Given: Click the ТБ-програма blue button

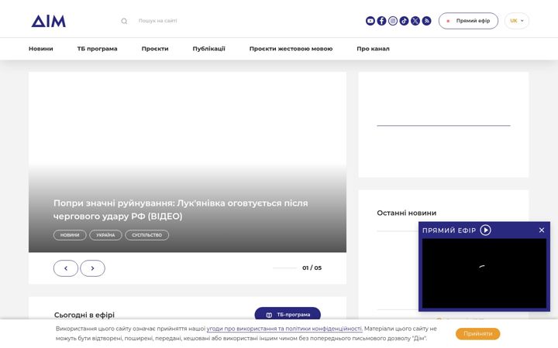Looking at the screenshot, I should [288, 315].
